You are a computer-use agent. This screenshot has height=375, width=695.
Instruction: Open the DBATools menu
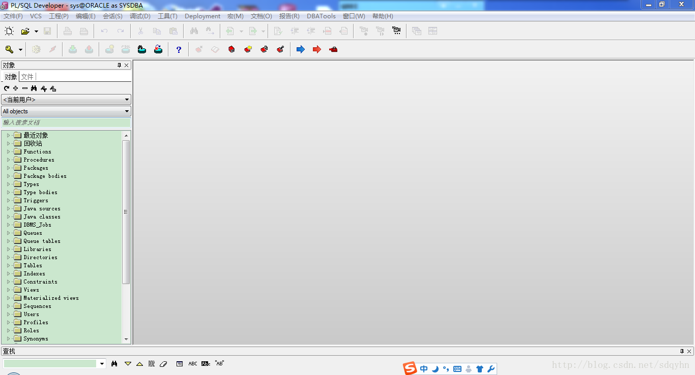(x=321, y=16)
